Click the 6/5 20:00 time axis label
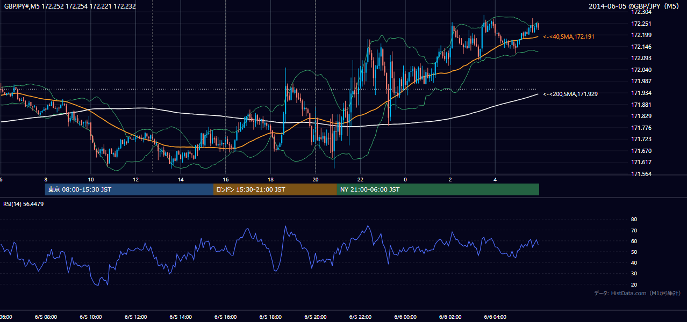Image resolution: width=687 pixels, height=322 pixels. point(315,317)
